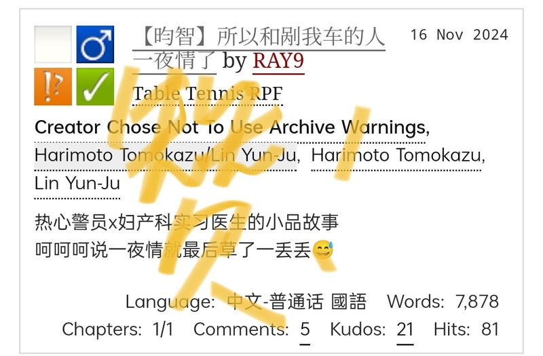
Task: Open the Table Tennis RPF fandom link
Action: (x=208, y=94)
